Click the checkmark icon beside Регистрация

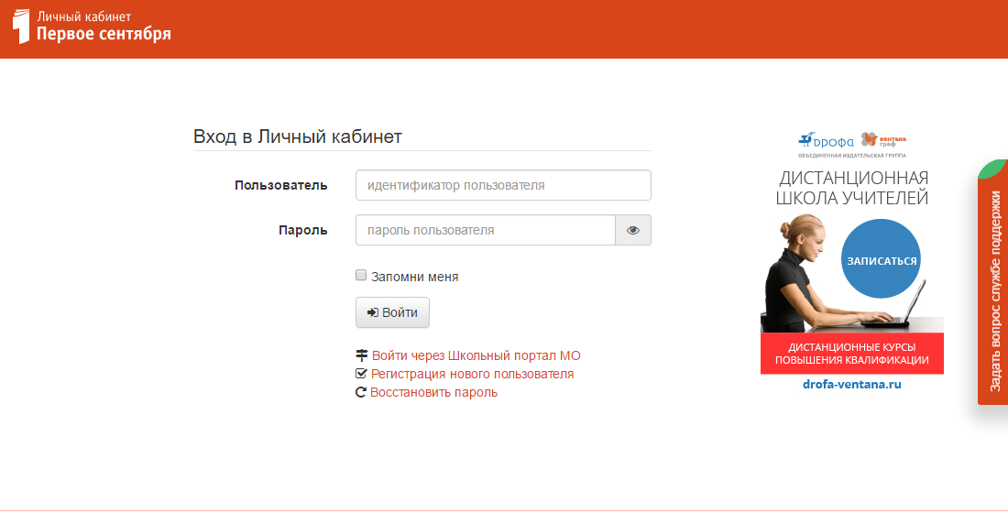pyautogui.click(x=361, y=374)
